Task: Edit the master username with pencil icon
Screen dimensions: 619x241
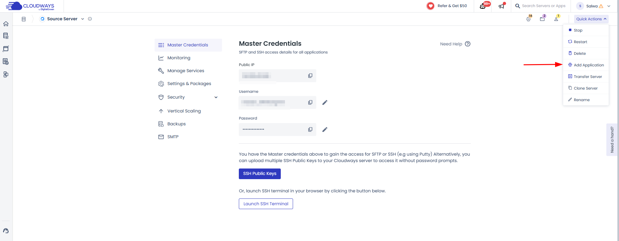Action: pyautogui.click(x=325, y=102)
